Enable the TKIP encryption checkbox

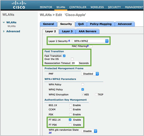point(96,95)
